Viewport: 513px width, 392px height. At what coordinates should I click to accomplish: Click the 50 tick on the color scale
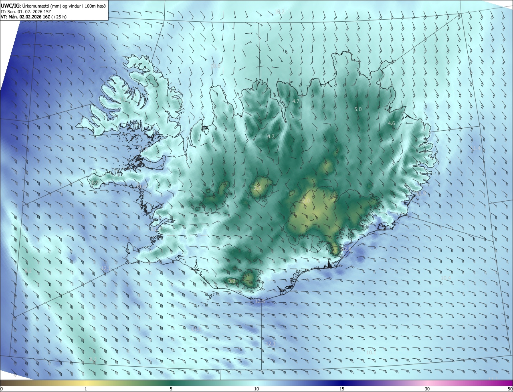pos(510,389)
